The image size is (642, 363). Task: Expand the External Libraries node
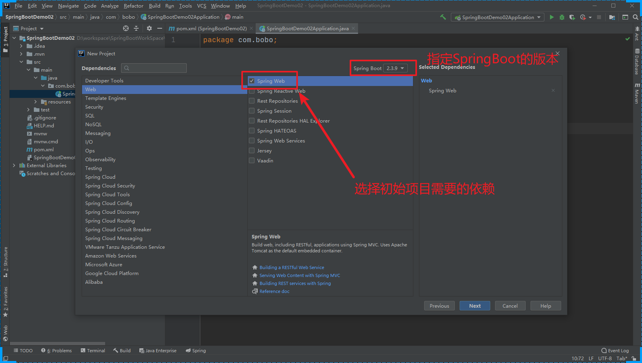coord(14,166)
